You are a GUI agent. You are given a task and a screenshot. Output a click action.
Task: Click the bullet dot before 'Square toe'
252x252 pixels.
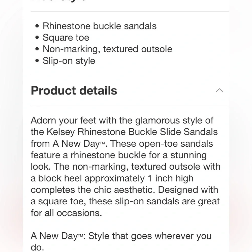(x=37, y=38)
